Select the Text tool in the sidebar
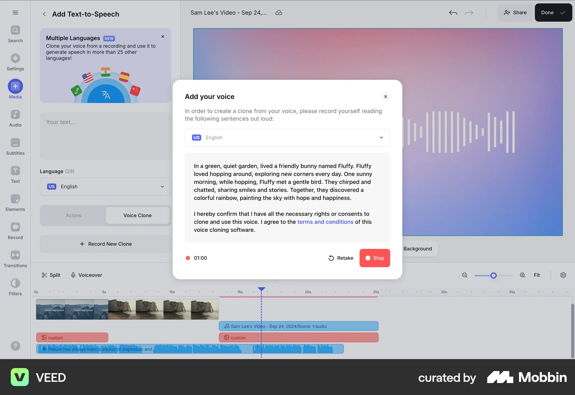Image resolution: width=575 pixels, height=395 pixels. (x=15, y=174)
